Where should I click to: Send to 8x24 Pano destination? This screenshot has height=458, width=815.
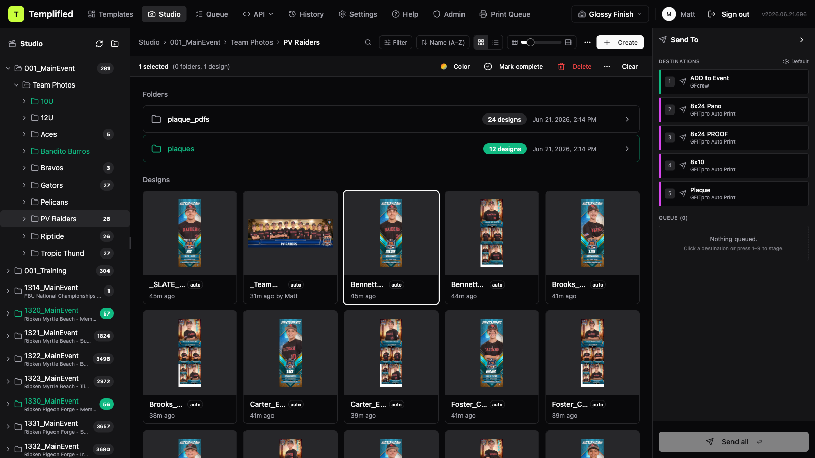733,109
